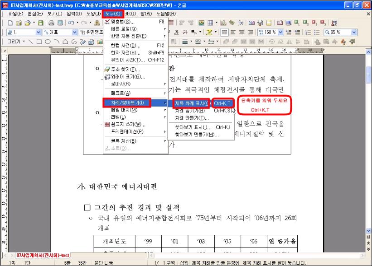This screenshot has width=372, height=266.
Task: Open the 모양(J) menu
Action: (x=93, y=14)
